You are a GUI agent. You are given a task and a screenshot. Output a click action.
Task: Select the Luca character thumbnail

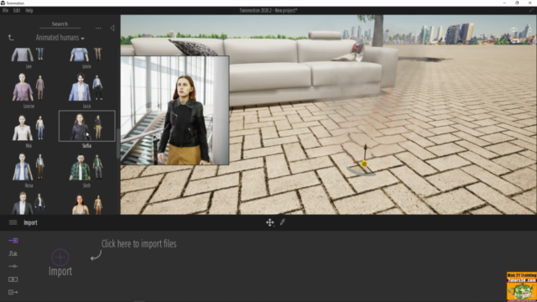pyautogui.click(x=86, y=87)
